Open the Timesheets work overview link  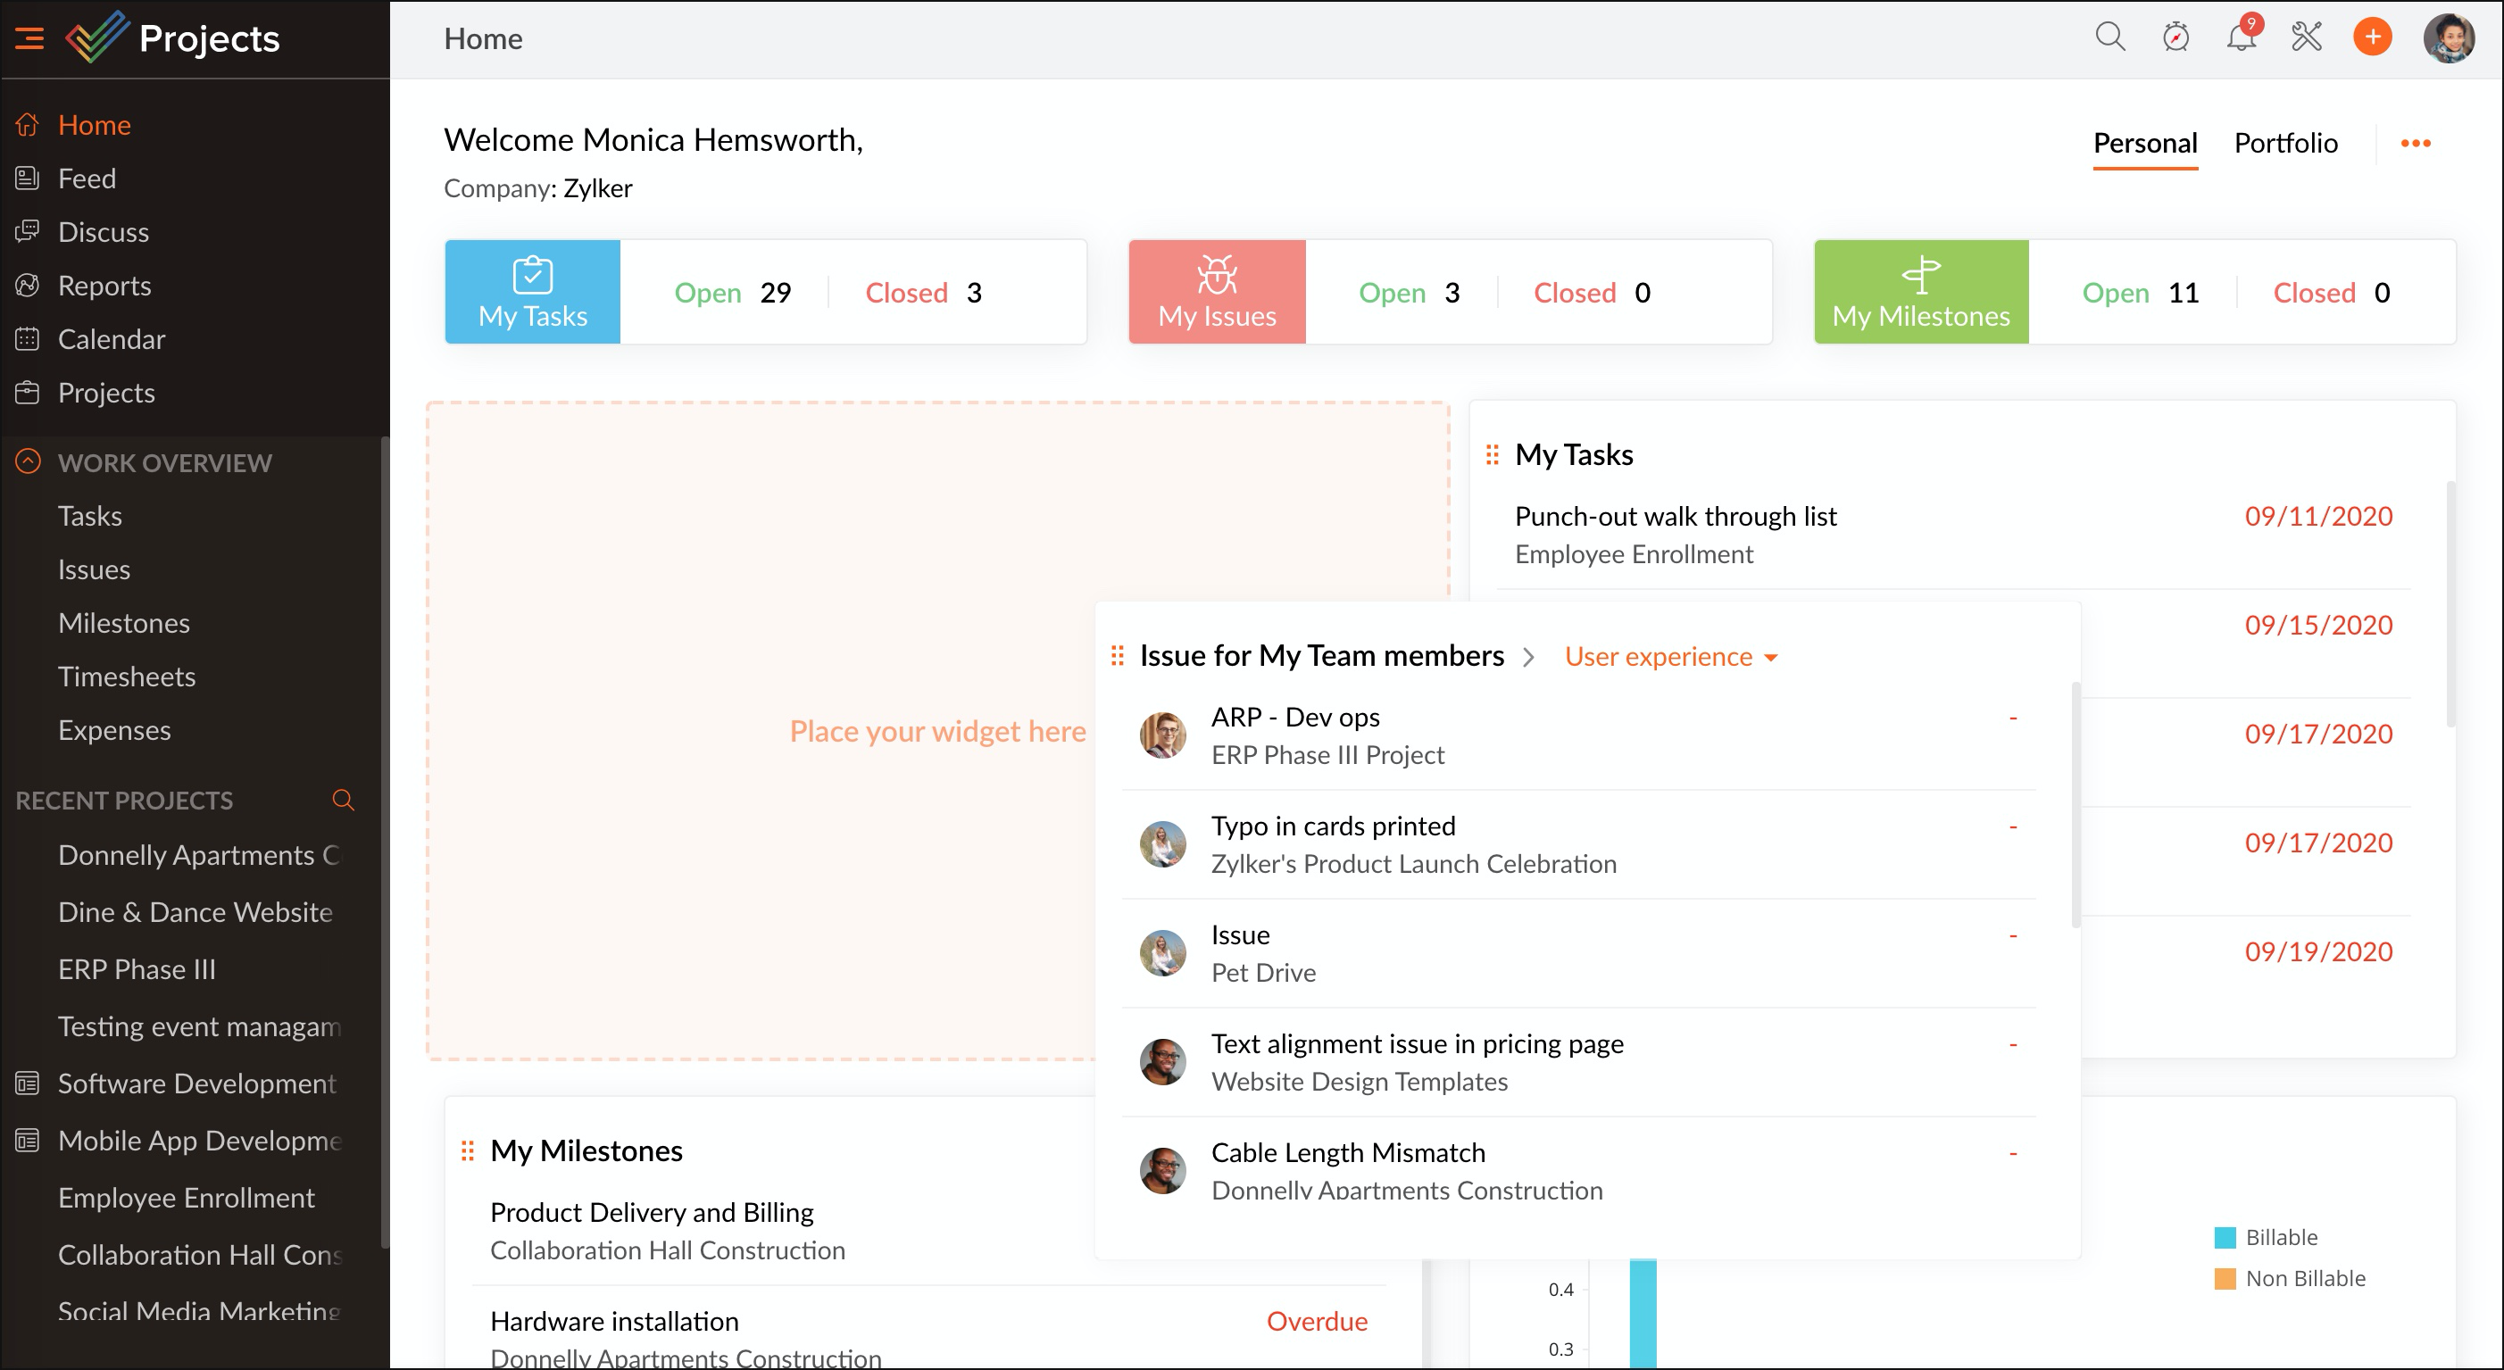click(x=127, y=677)
